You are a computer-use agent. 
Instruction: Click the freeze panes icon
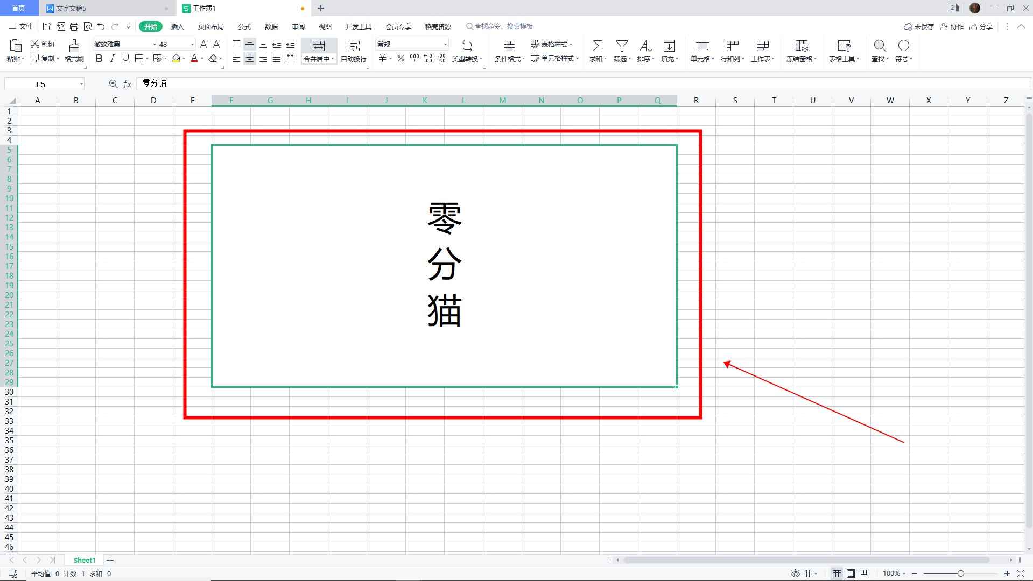click(x=800, y=51)
